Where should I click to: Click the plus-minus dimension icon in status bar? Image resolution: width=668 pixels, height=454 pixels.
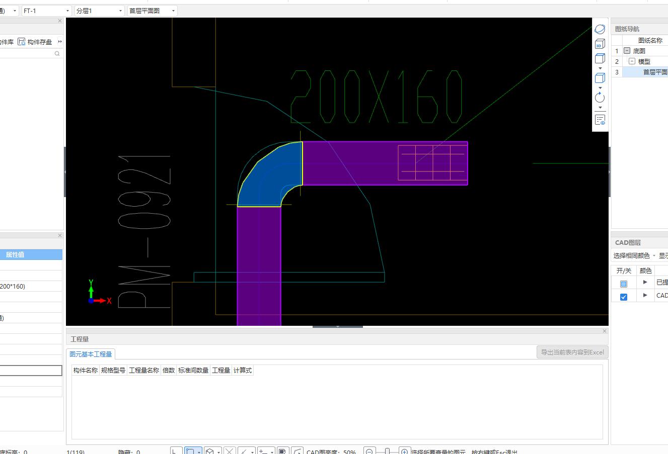click(x=263, y=451)
